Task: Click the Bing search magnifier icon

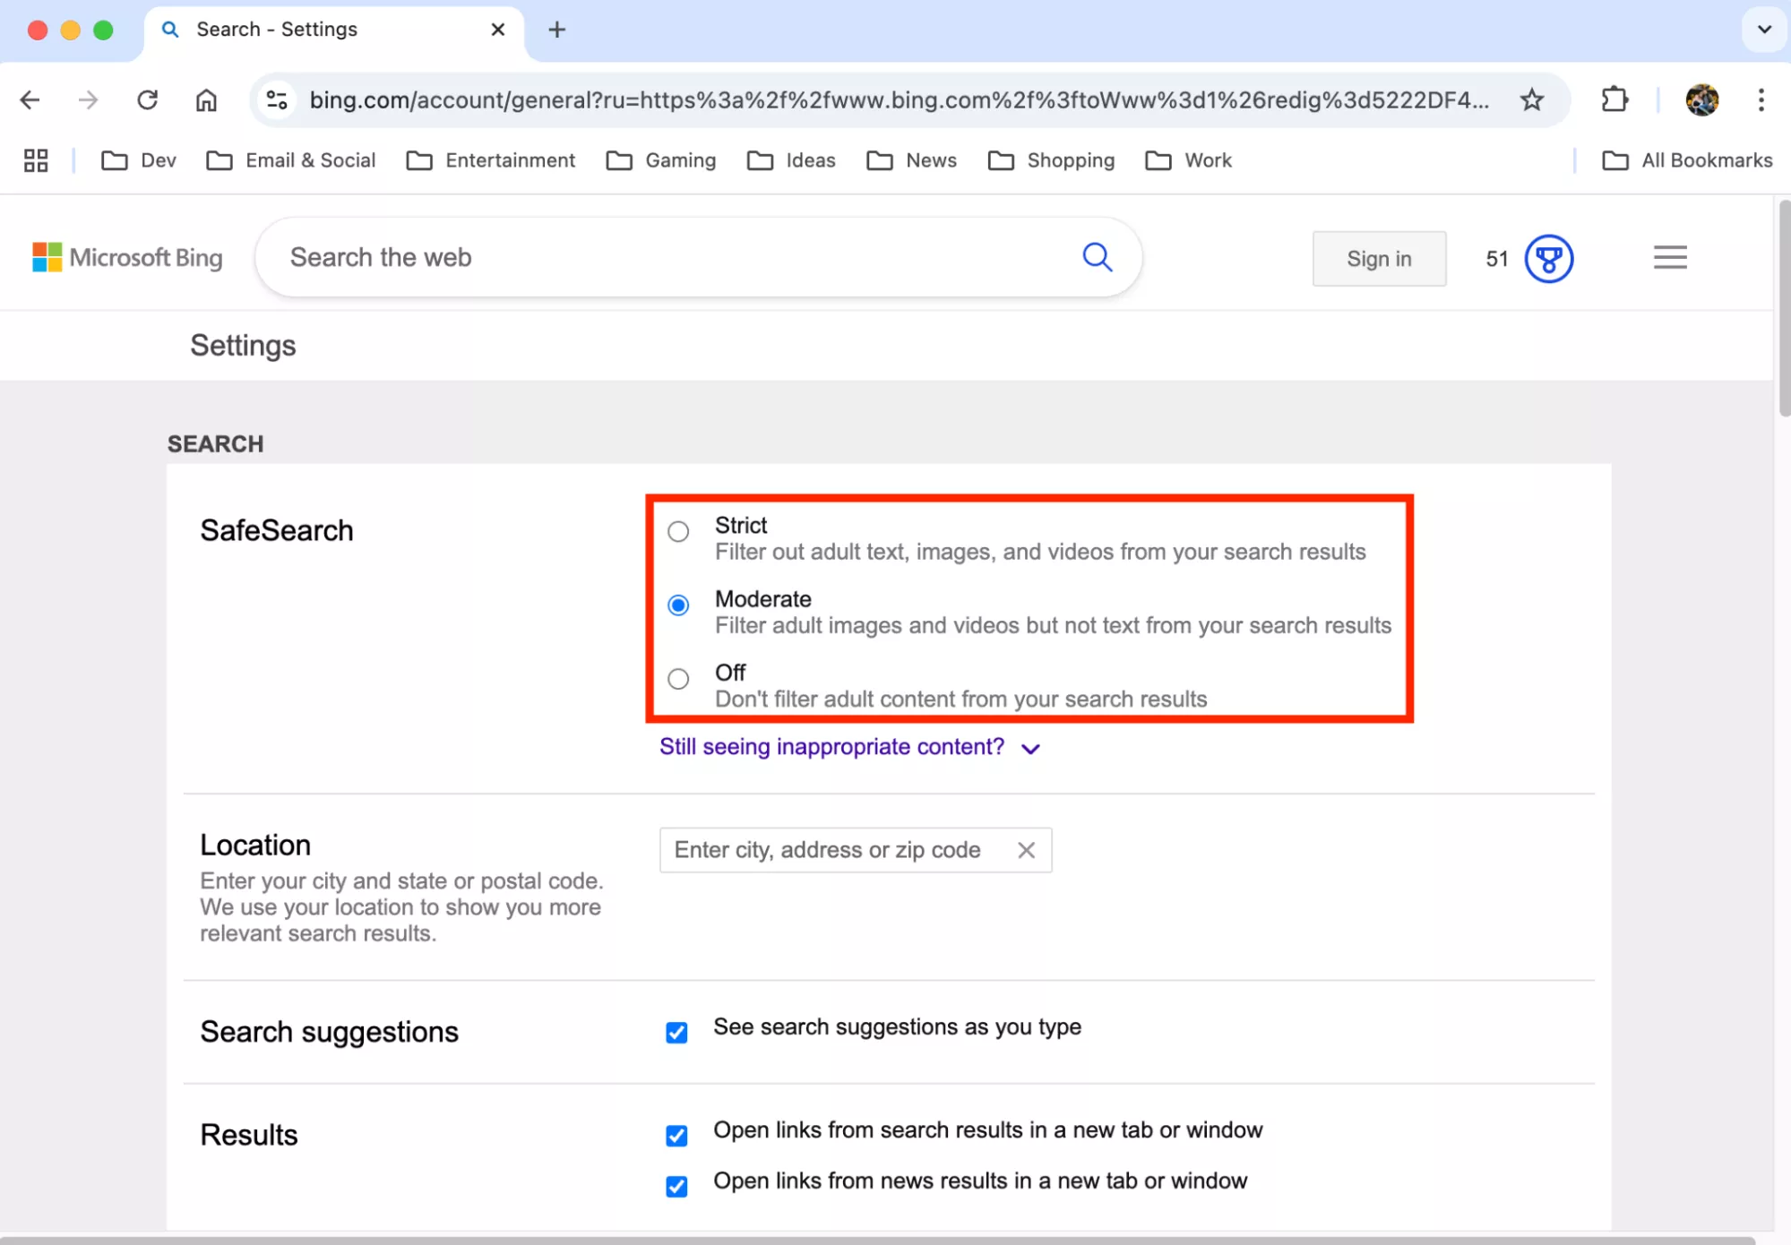Action: click(x=1097, y=257)
